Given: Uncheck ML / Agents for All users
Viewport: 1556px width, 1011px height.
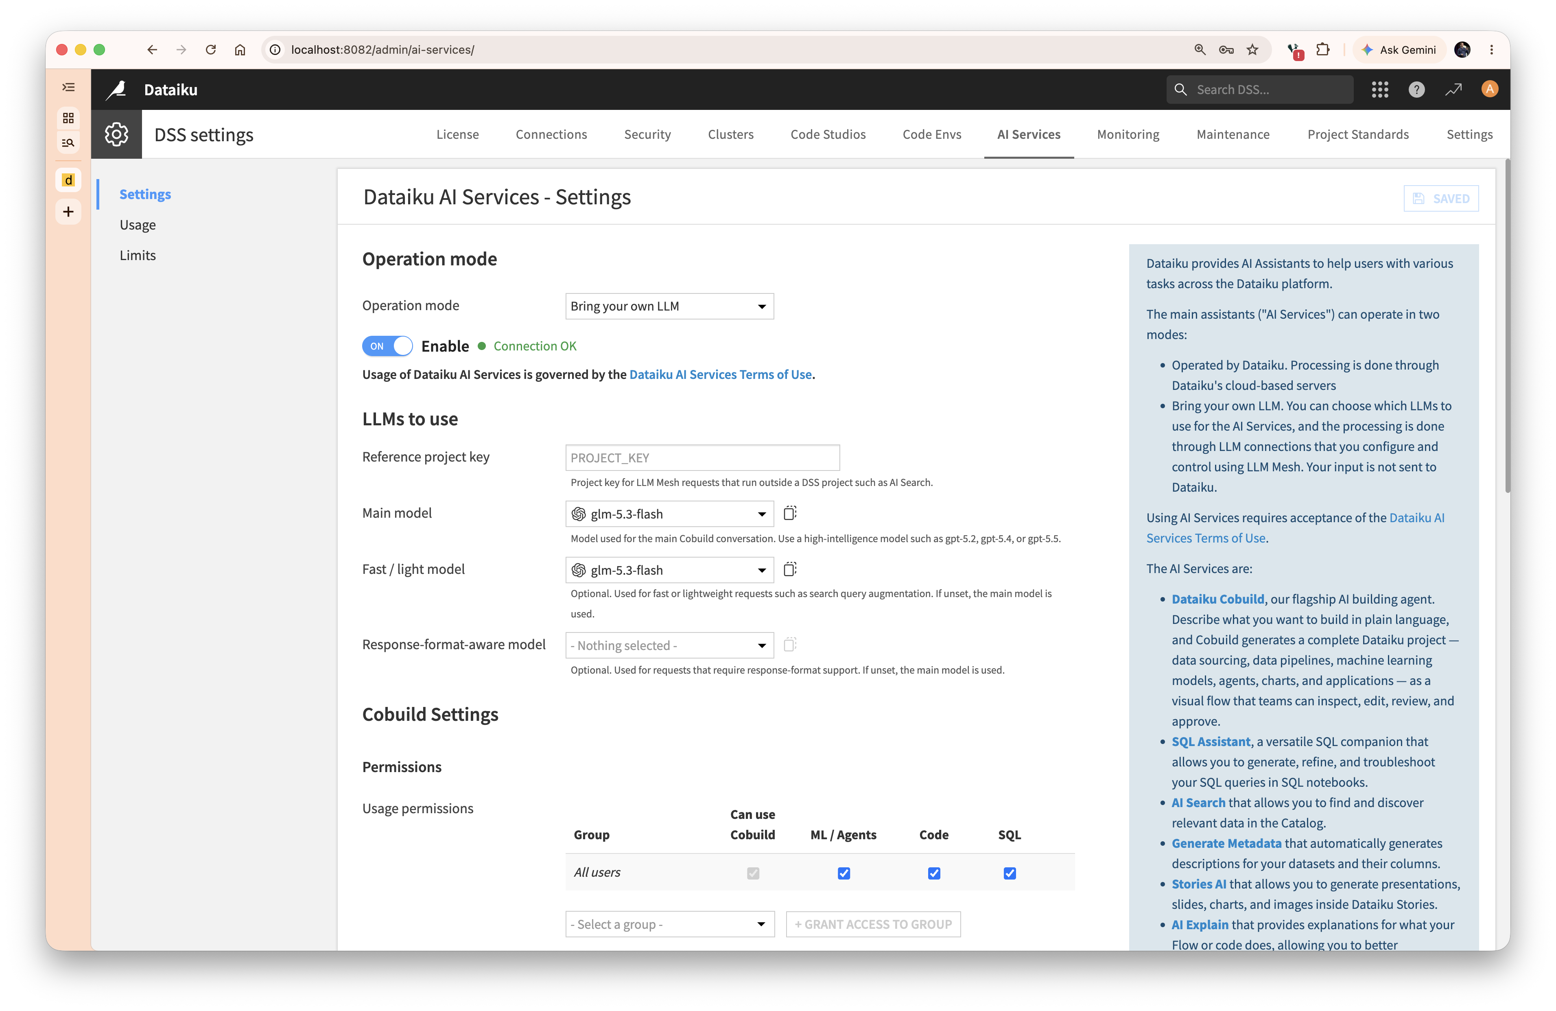Looking at the screenshot, I should pos(844,873).
